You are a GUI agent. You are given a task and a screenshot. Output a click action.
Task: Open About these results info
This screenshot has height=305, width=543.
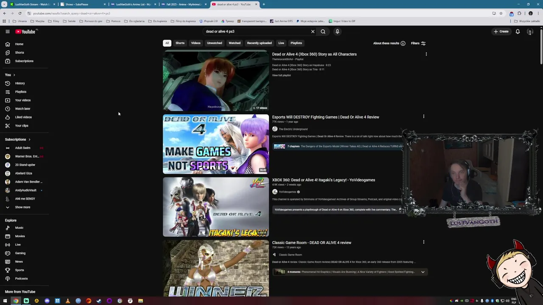(389, 43)
